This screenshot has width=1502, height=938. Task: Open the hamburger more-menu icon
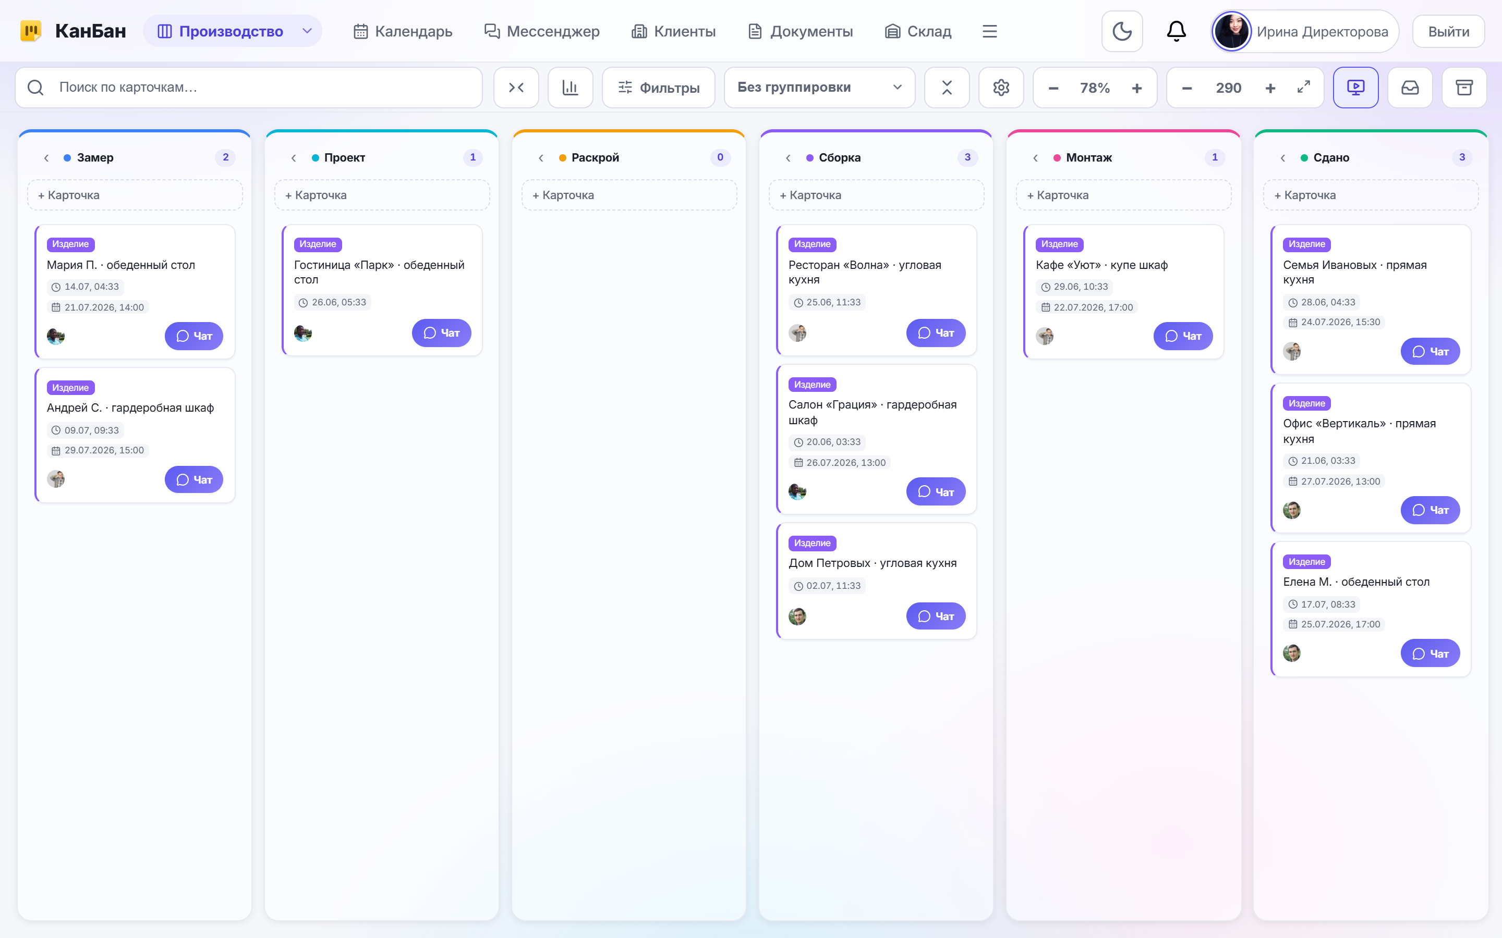(989, 31)
